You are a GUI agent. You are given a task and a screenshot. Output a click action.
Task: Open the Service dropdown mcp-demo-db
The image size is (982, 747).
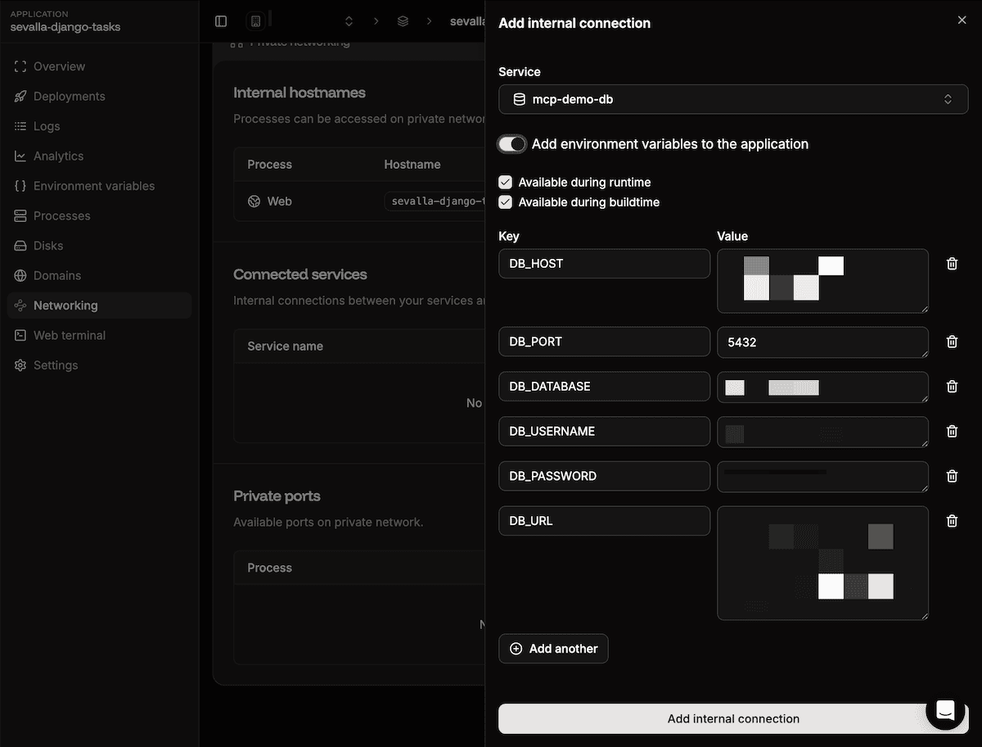tap(733, 99)
